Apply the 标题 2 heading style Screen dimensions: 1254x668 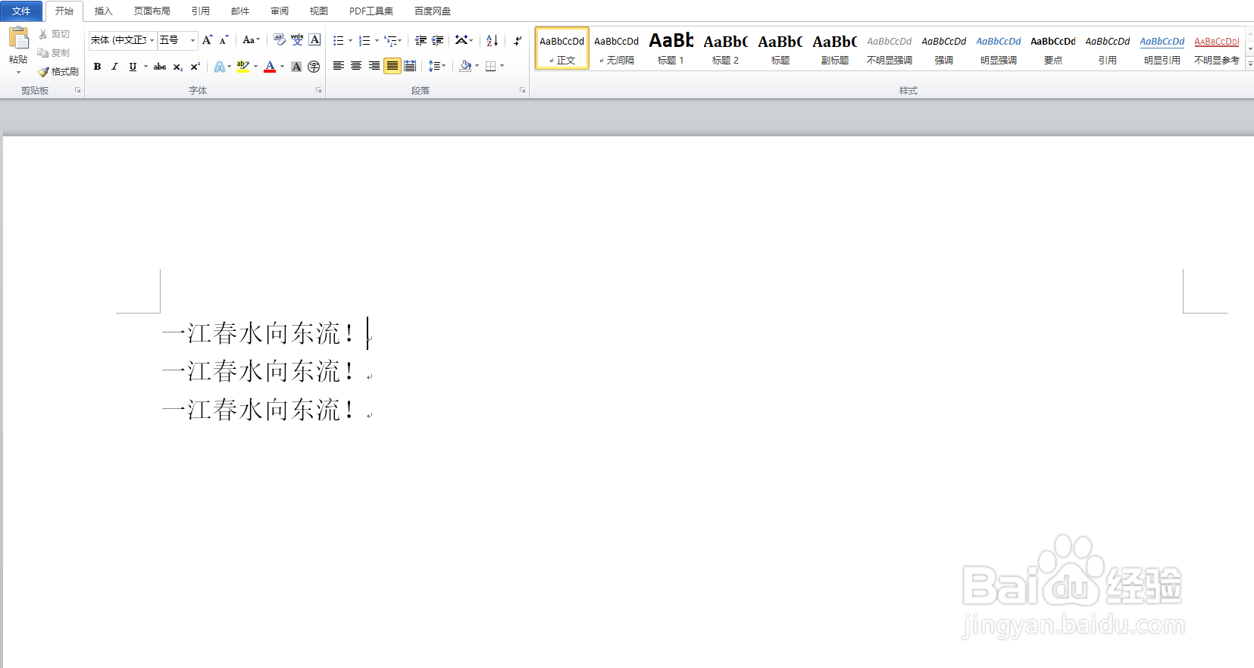click(725, 48)
